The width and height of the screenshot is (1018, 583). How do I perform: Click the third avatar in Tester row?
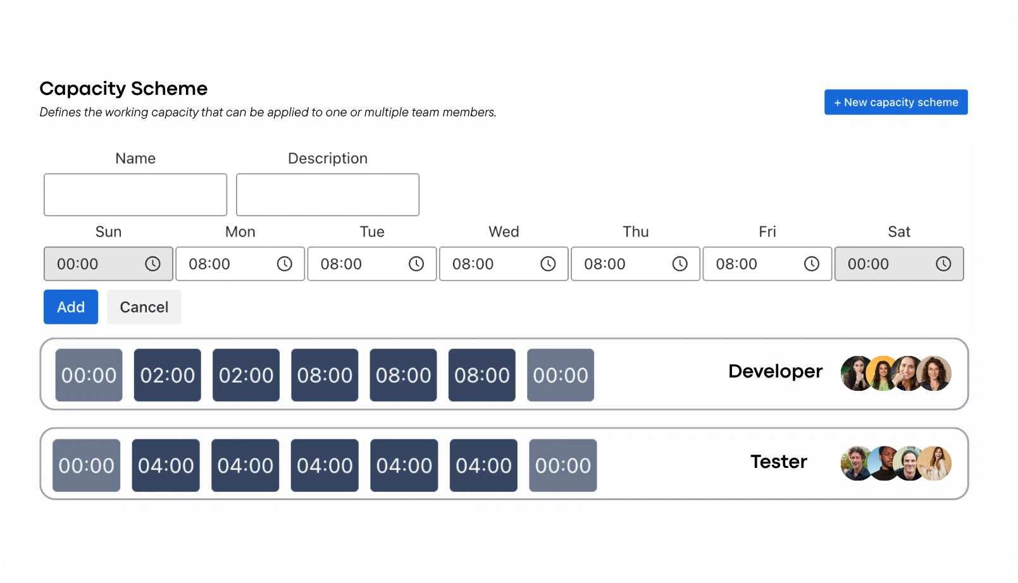click(x=907, y=463)
